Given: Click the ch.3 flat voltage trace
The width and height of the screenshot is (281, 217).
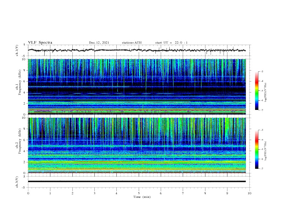Looking at the screenshot, I should coord(137,182).
